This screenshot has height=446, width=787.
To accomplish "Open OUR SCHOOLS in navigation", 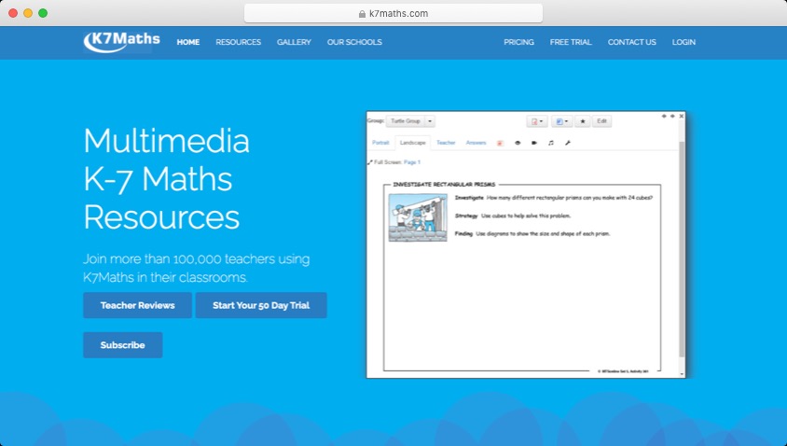I will pyautogui.click(x=354, y=42).
